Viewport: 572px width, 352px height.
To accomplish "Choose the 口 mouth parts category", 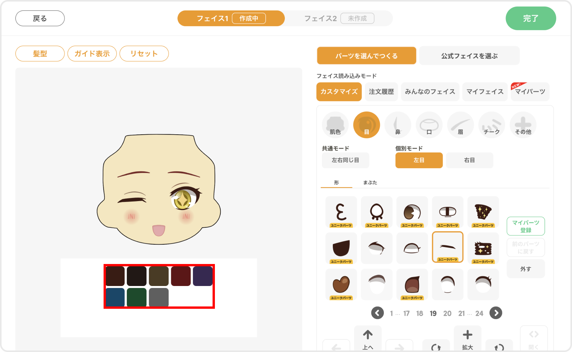I will (x=429, y=125).
